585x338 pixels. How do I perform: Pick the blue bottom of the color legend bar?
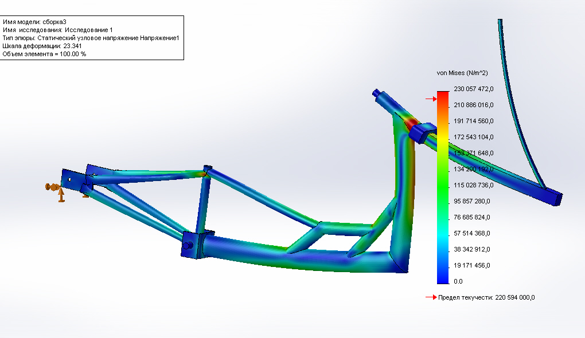[x=443, y=278]
